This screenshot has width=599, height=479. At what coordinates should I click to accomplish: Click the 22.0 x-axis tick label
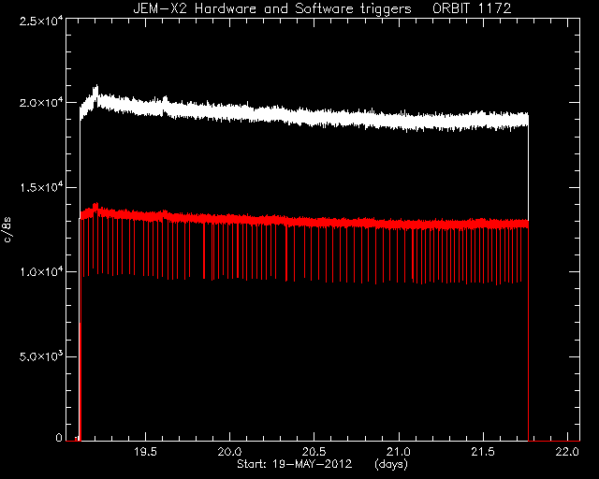click(568, 452)
